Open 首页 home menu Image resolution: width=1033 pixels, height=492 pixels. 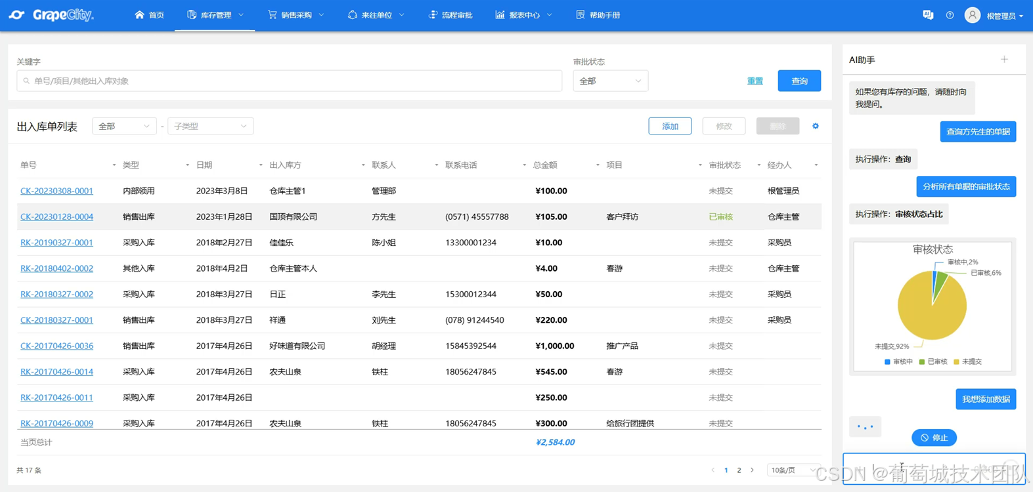point(149,15)
